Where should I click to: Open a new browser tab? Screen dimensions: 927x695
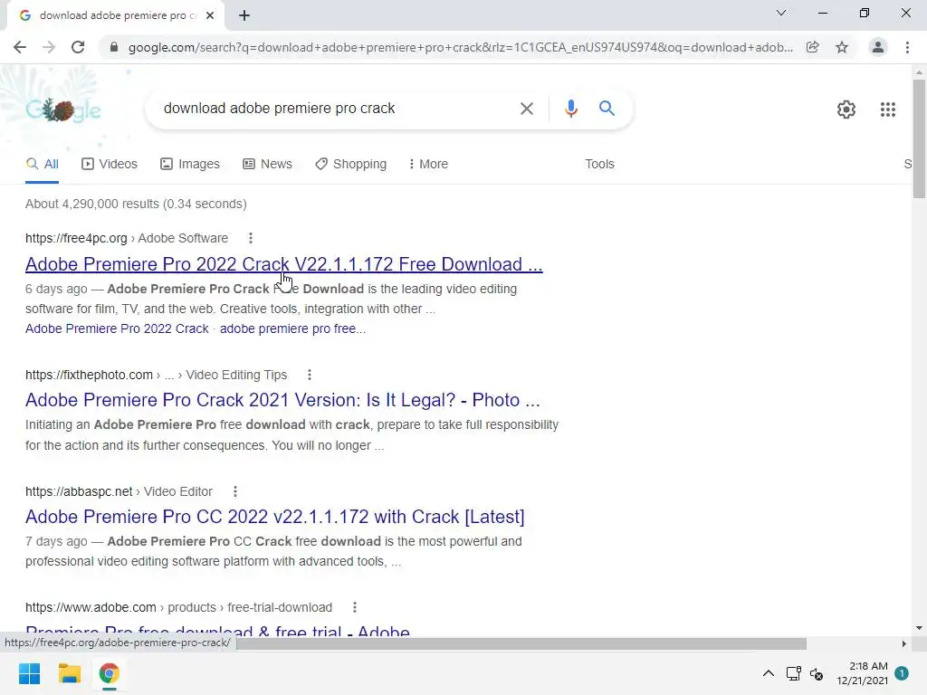pos(244,15)
